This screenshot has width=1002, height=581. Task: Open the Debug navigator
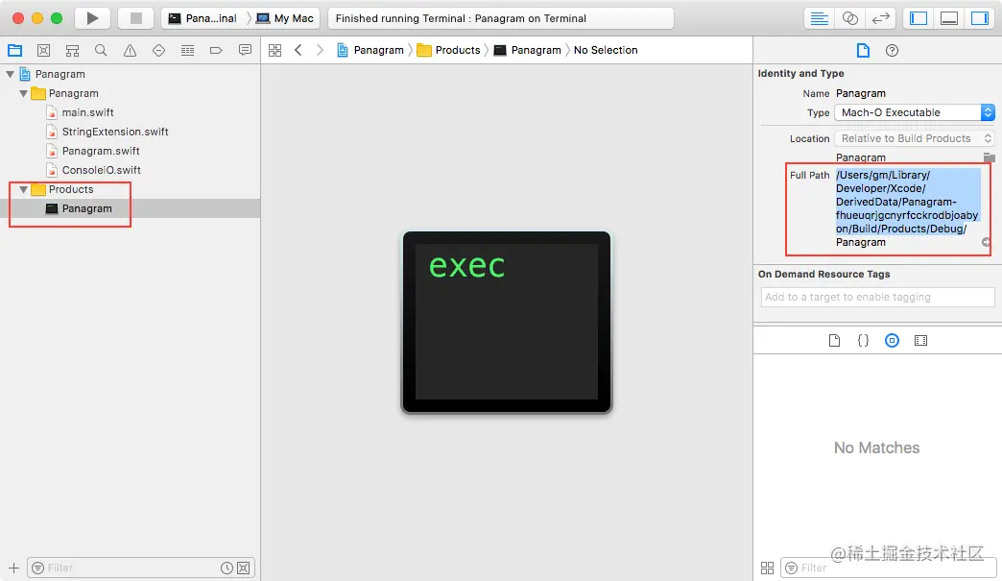pyautogui.click(x=187, y=51)
